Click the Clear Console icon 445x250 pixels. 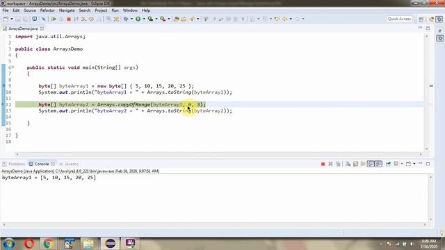tap(348, 164)
